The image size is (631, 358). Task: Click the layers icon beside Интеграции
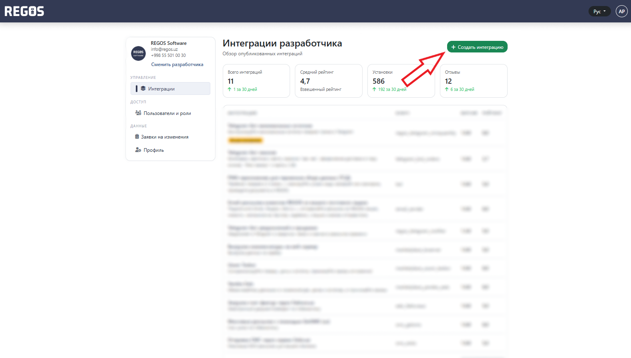tap(143, 88)
